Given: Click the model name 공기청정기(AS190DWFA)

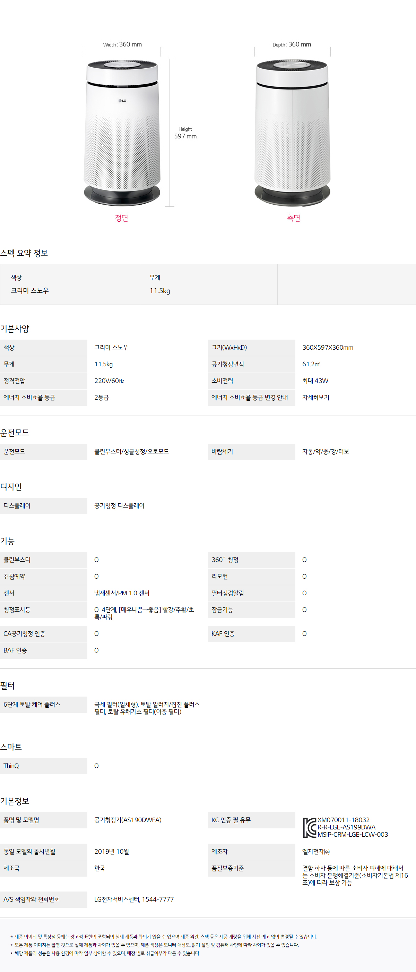Looking at the screenshot, I should click(128, 820).
